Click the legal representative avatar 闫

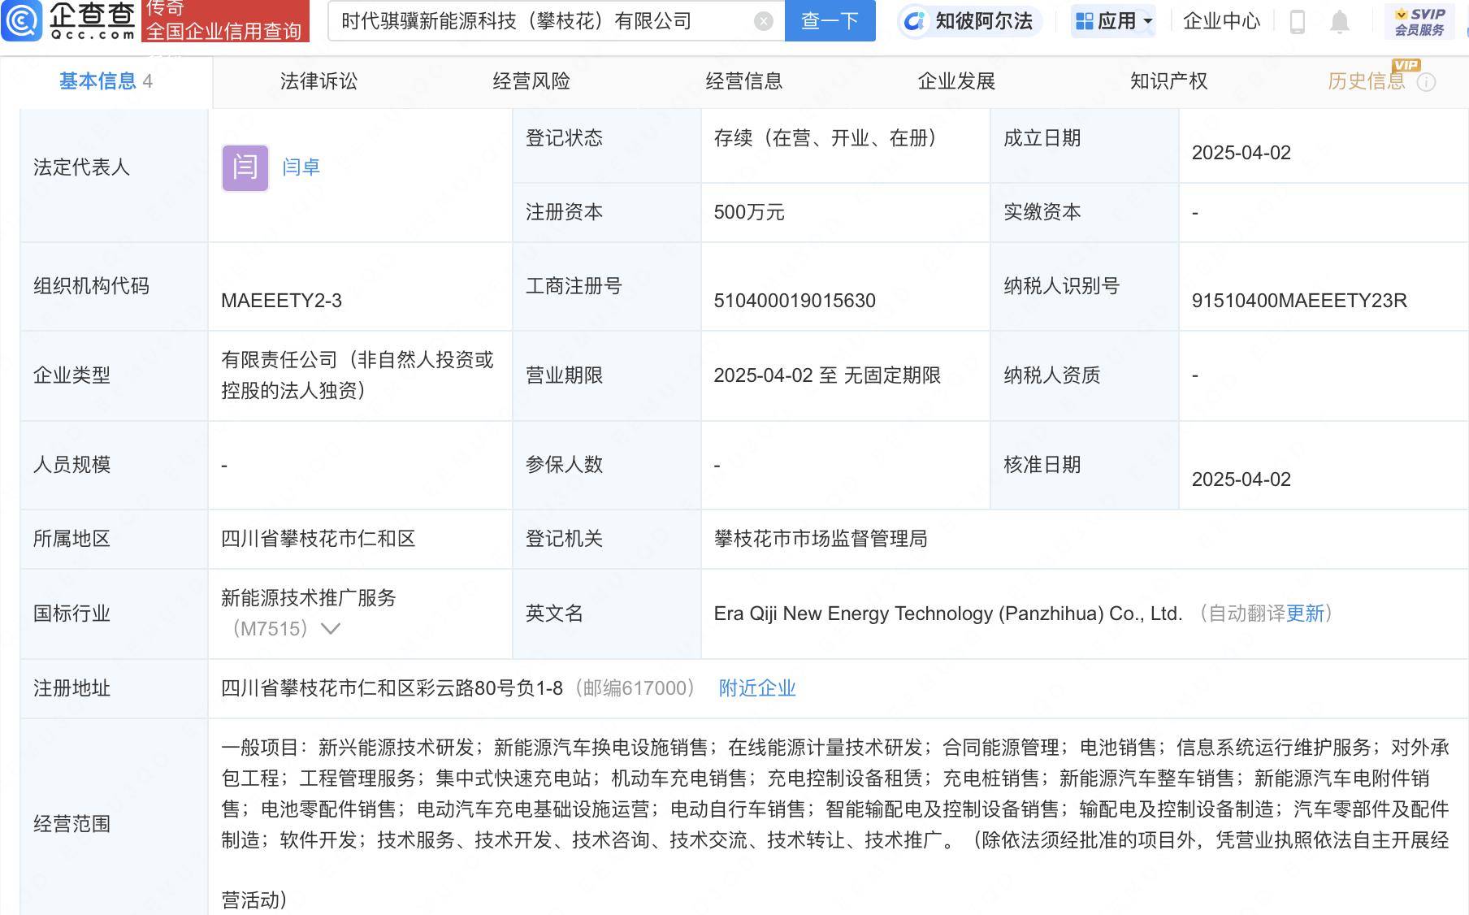[244, 167]
